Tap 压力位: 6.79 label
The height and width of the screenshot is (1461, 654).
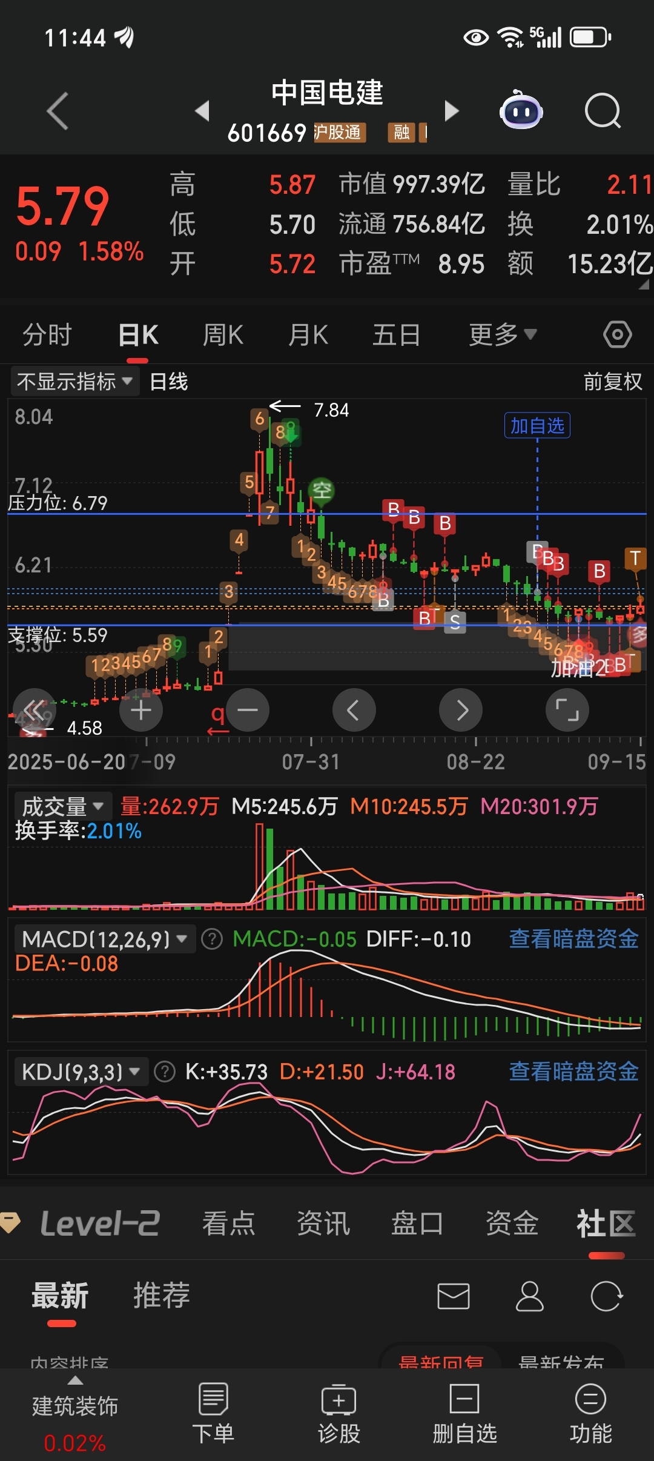tap(58, 503)
